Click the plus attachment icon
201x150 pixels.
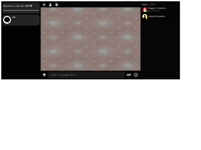(44, 75)
